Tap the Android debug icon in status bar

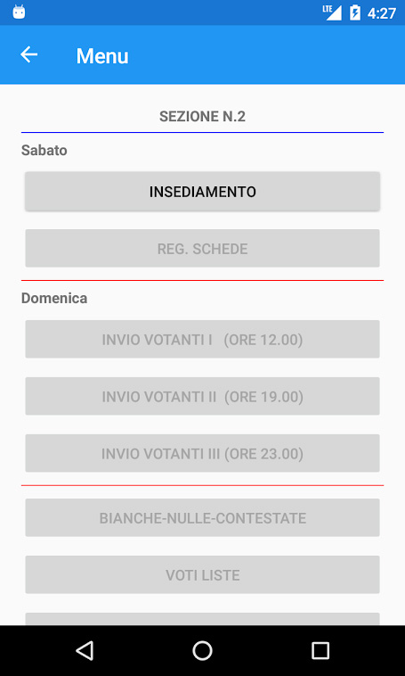pyautogui.click(x=19, y=12)
